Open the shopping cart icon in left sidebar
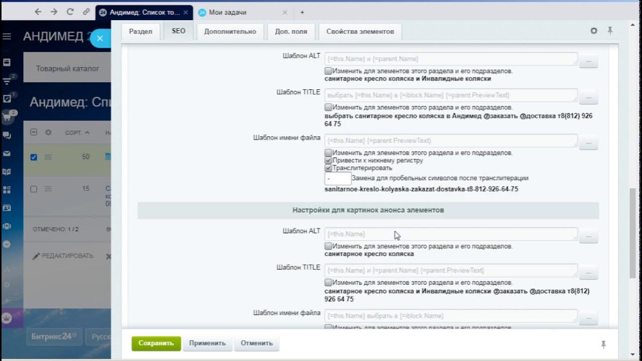 click(7, 117)
